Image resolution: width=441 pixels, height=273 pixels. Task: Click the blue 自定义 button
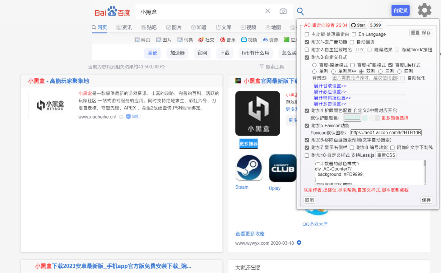point(401,10)
